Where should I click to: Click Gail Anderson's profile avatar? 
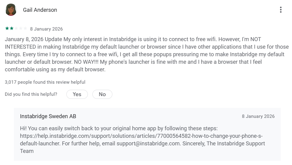tap(11, 10)
